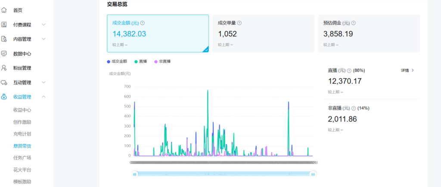441x187 pixels.
Task: Toggle the 非直播 legend series
Action: (x=162, y=61)
